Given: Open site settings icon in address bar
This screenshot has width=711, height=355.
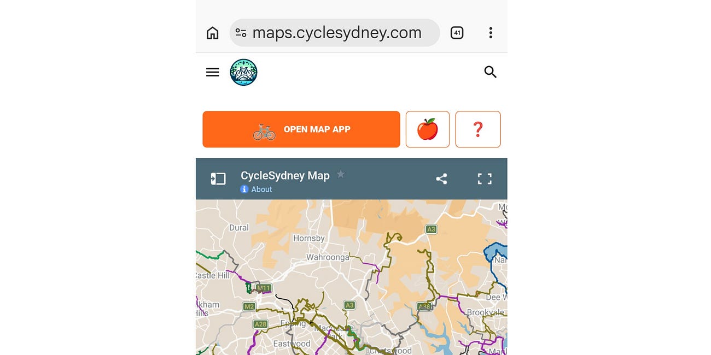Looking at the screenshot, I should (241, 33).
